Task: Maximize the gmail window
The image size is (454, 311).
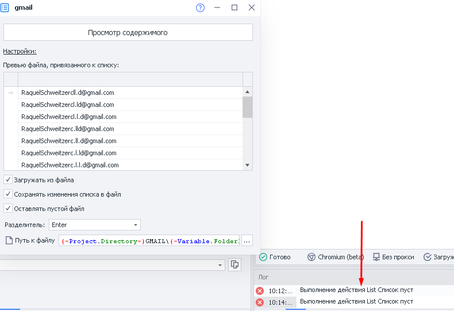Action: point(234,7)
